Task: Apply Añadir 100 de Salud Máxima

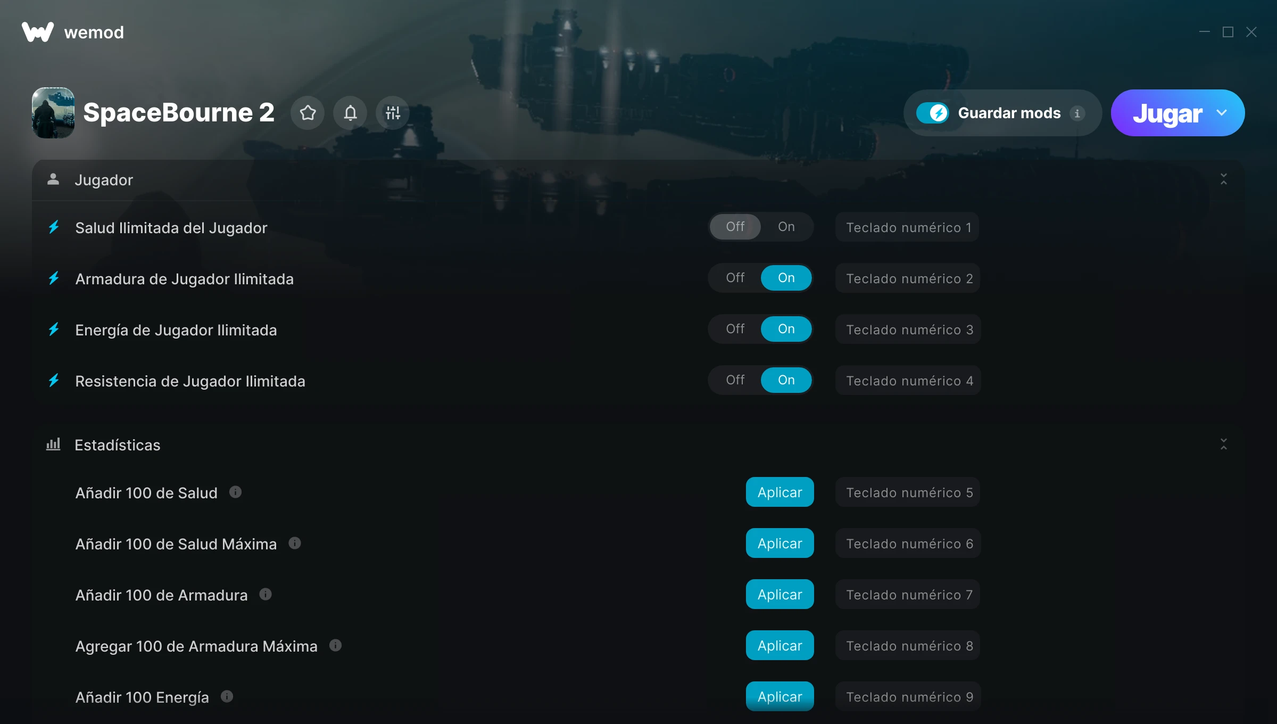Action: tap(780, 543)
